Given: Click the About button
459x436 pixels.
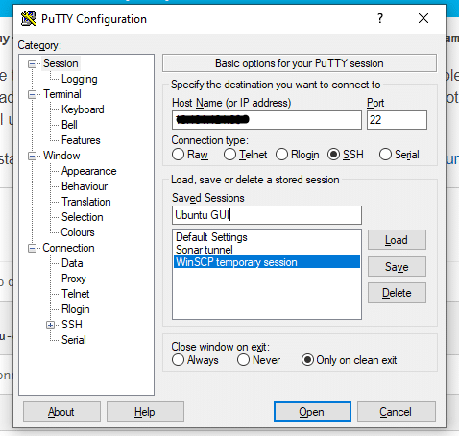Looking at the screenshot, I should click(x=61, y=412).
